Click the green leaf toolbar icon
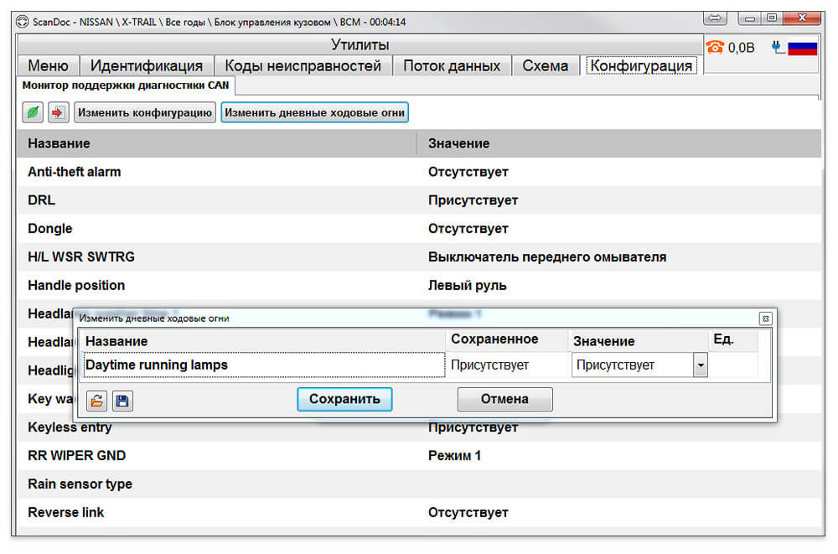The width and height of the screenshot is (838, 554). click(x=33, y=112)
